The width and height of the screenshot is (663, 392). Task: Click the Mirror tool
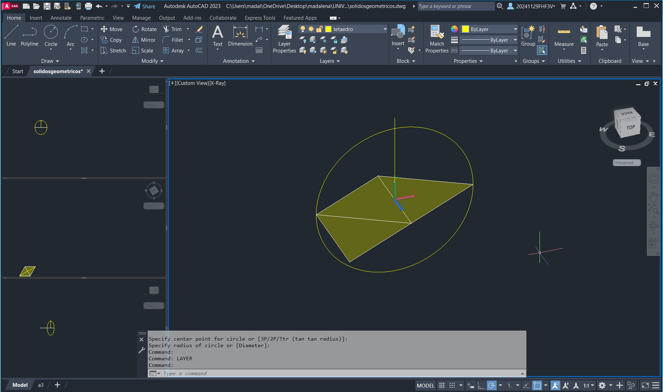144,40
